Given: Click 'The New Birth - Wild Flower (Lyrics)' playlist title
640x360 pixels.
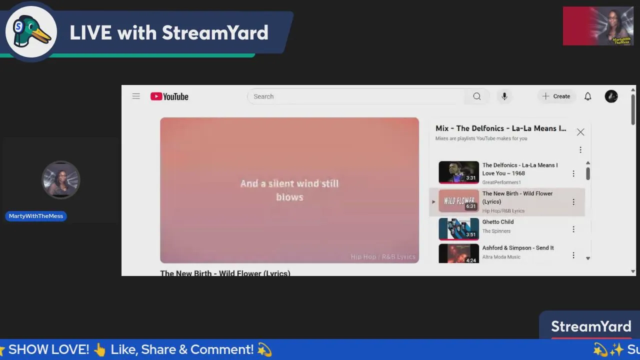Looking at the screenshot, I should [517, 197].
